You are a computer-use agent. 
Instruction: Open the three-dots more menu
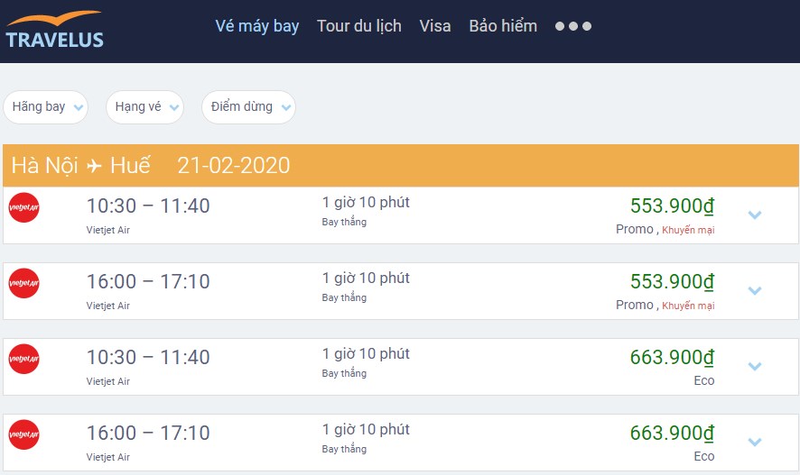click(573, 26)
